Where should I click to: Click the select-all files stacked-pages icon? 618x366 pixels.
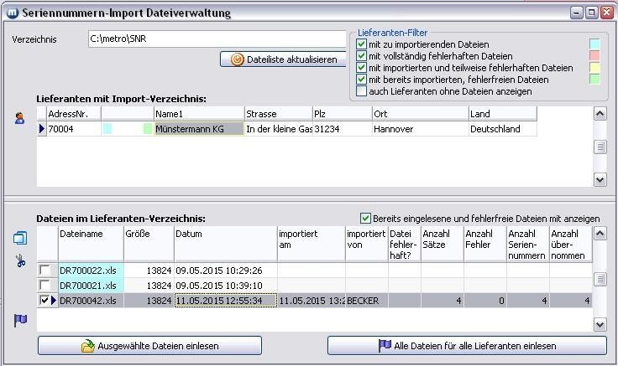click(x=20, y=239)
